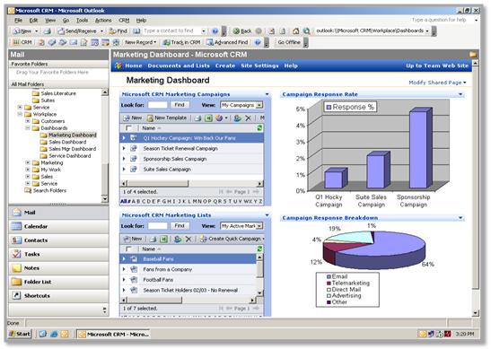The image size is (491, 349).
Task: Expand the Season Ticket Renewal Campaign row
Action: point(124,148)
